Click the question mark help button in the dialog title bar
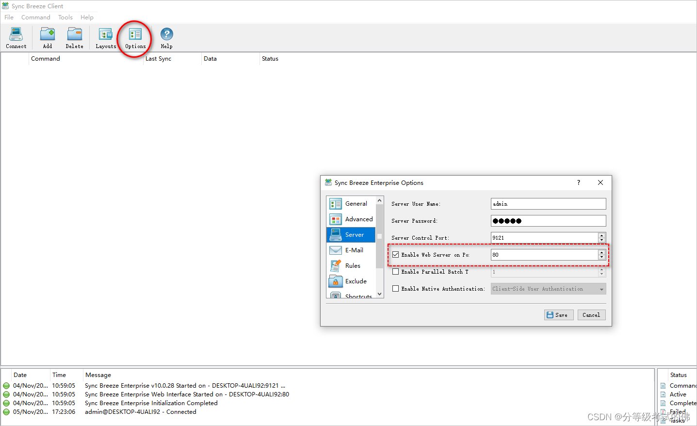The height and width of the screenshot is (426, 697). pyautogui.click(x=578, y=182)
